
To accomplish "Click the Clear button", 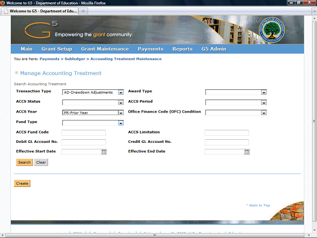I will pos(41,162).
